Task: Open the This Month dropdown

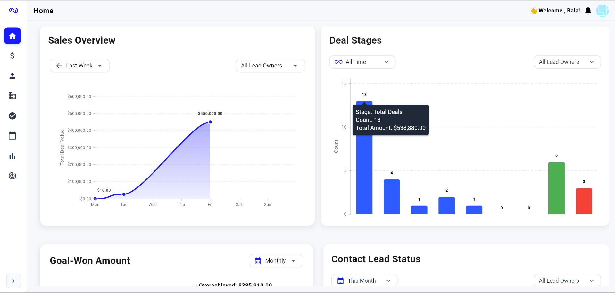Action: coord(364,281)
